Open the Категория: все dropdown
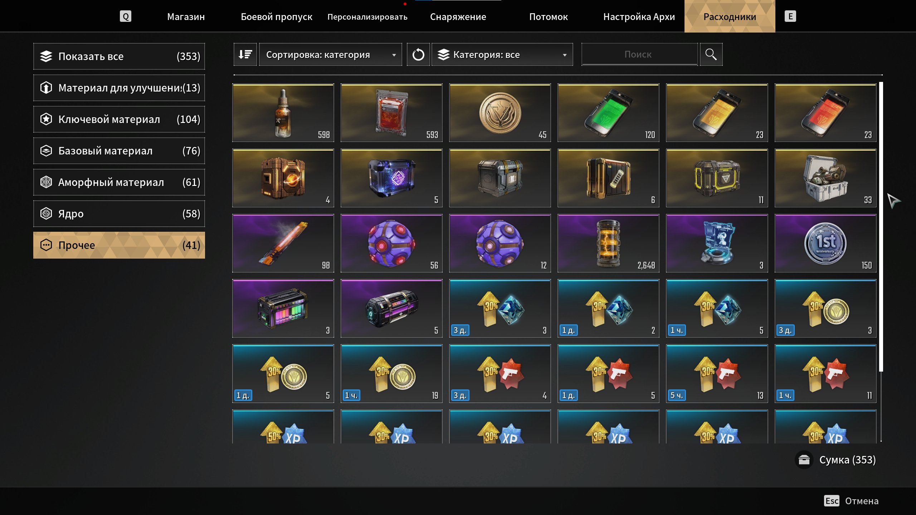Viewport: 916px width, 515px height. [x=502, y=54]
